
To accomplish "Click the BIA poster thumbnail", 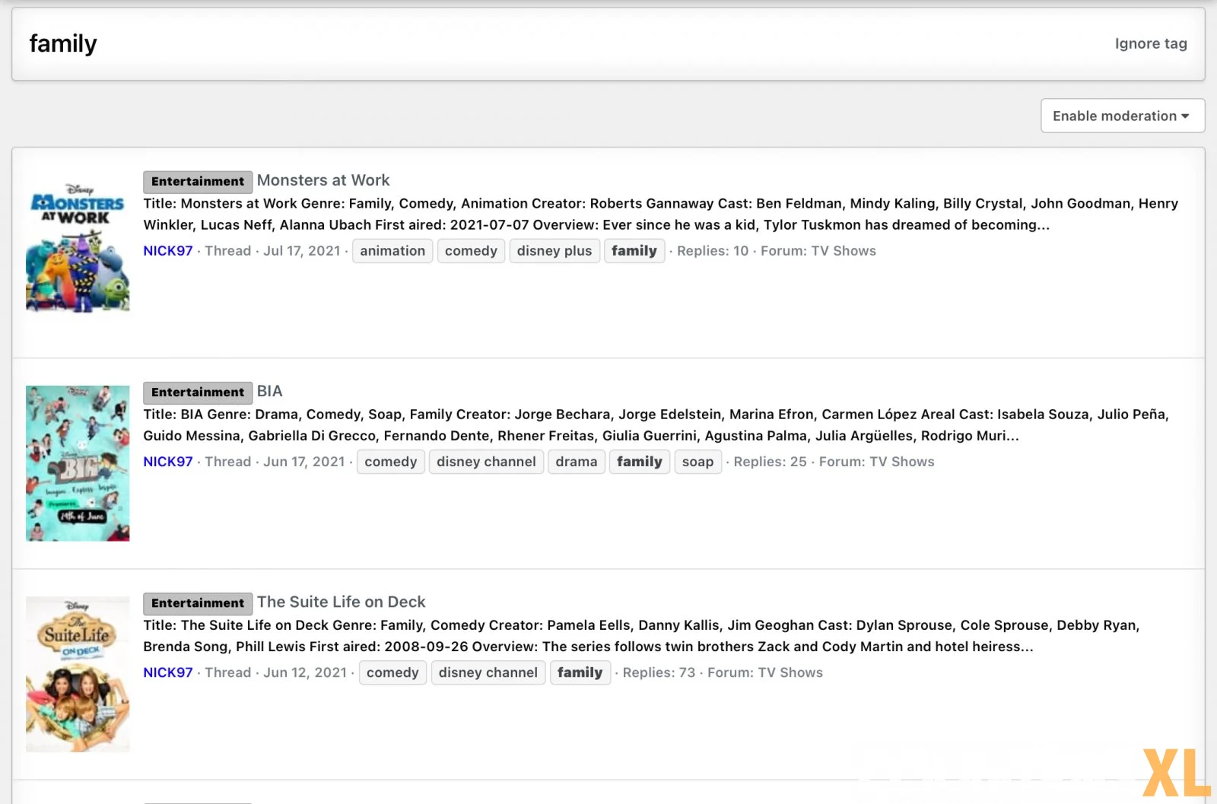I will coord(78,463).
